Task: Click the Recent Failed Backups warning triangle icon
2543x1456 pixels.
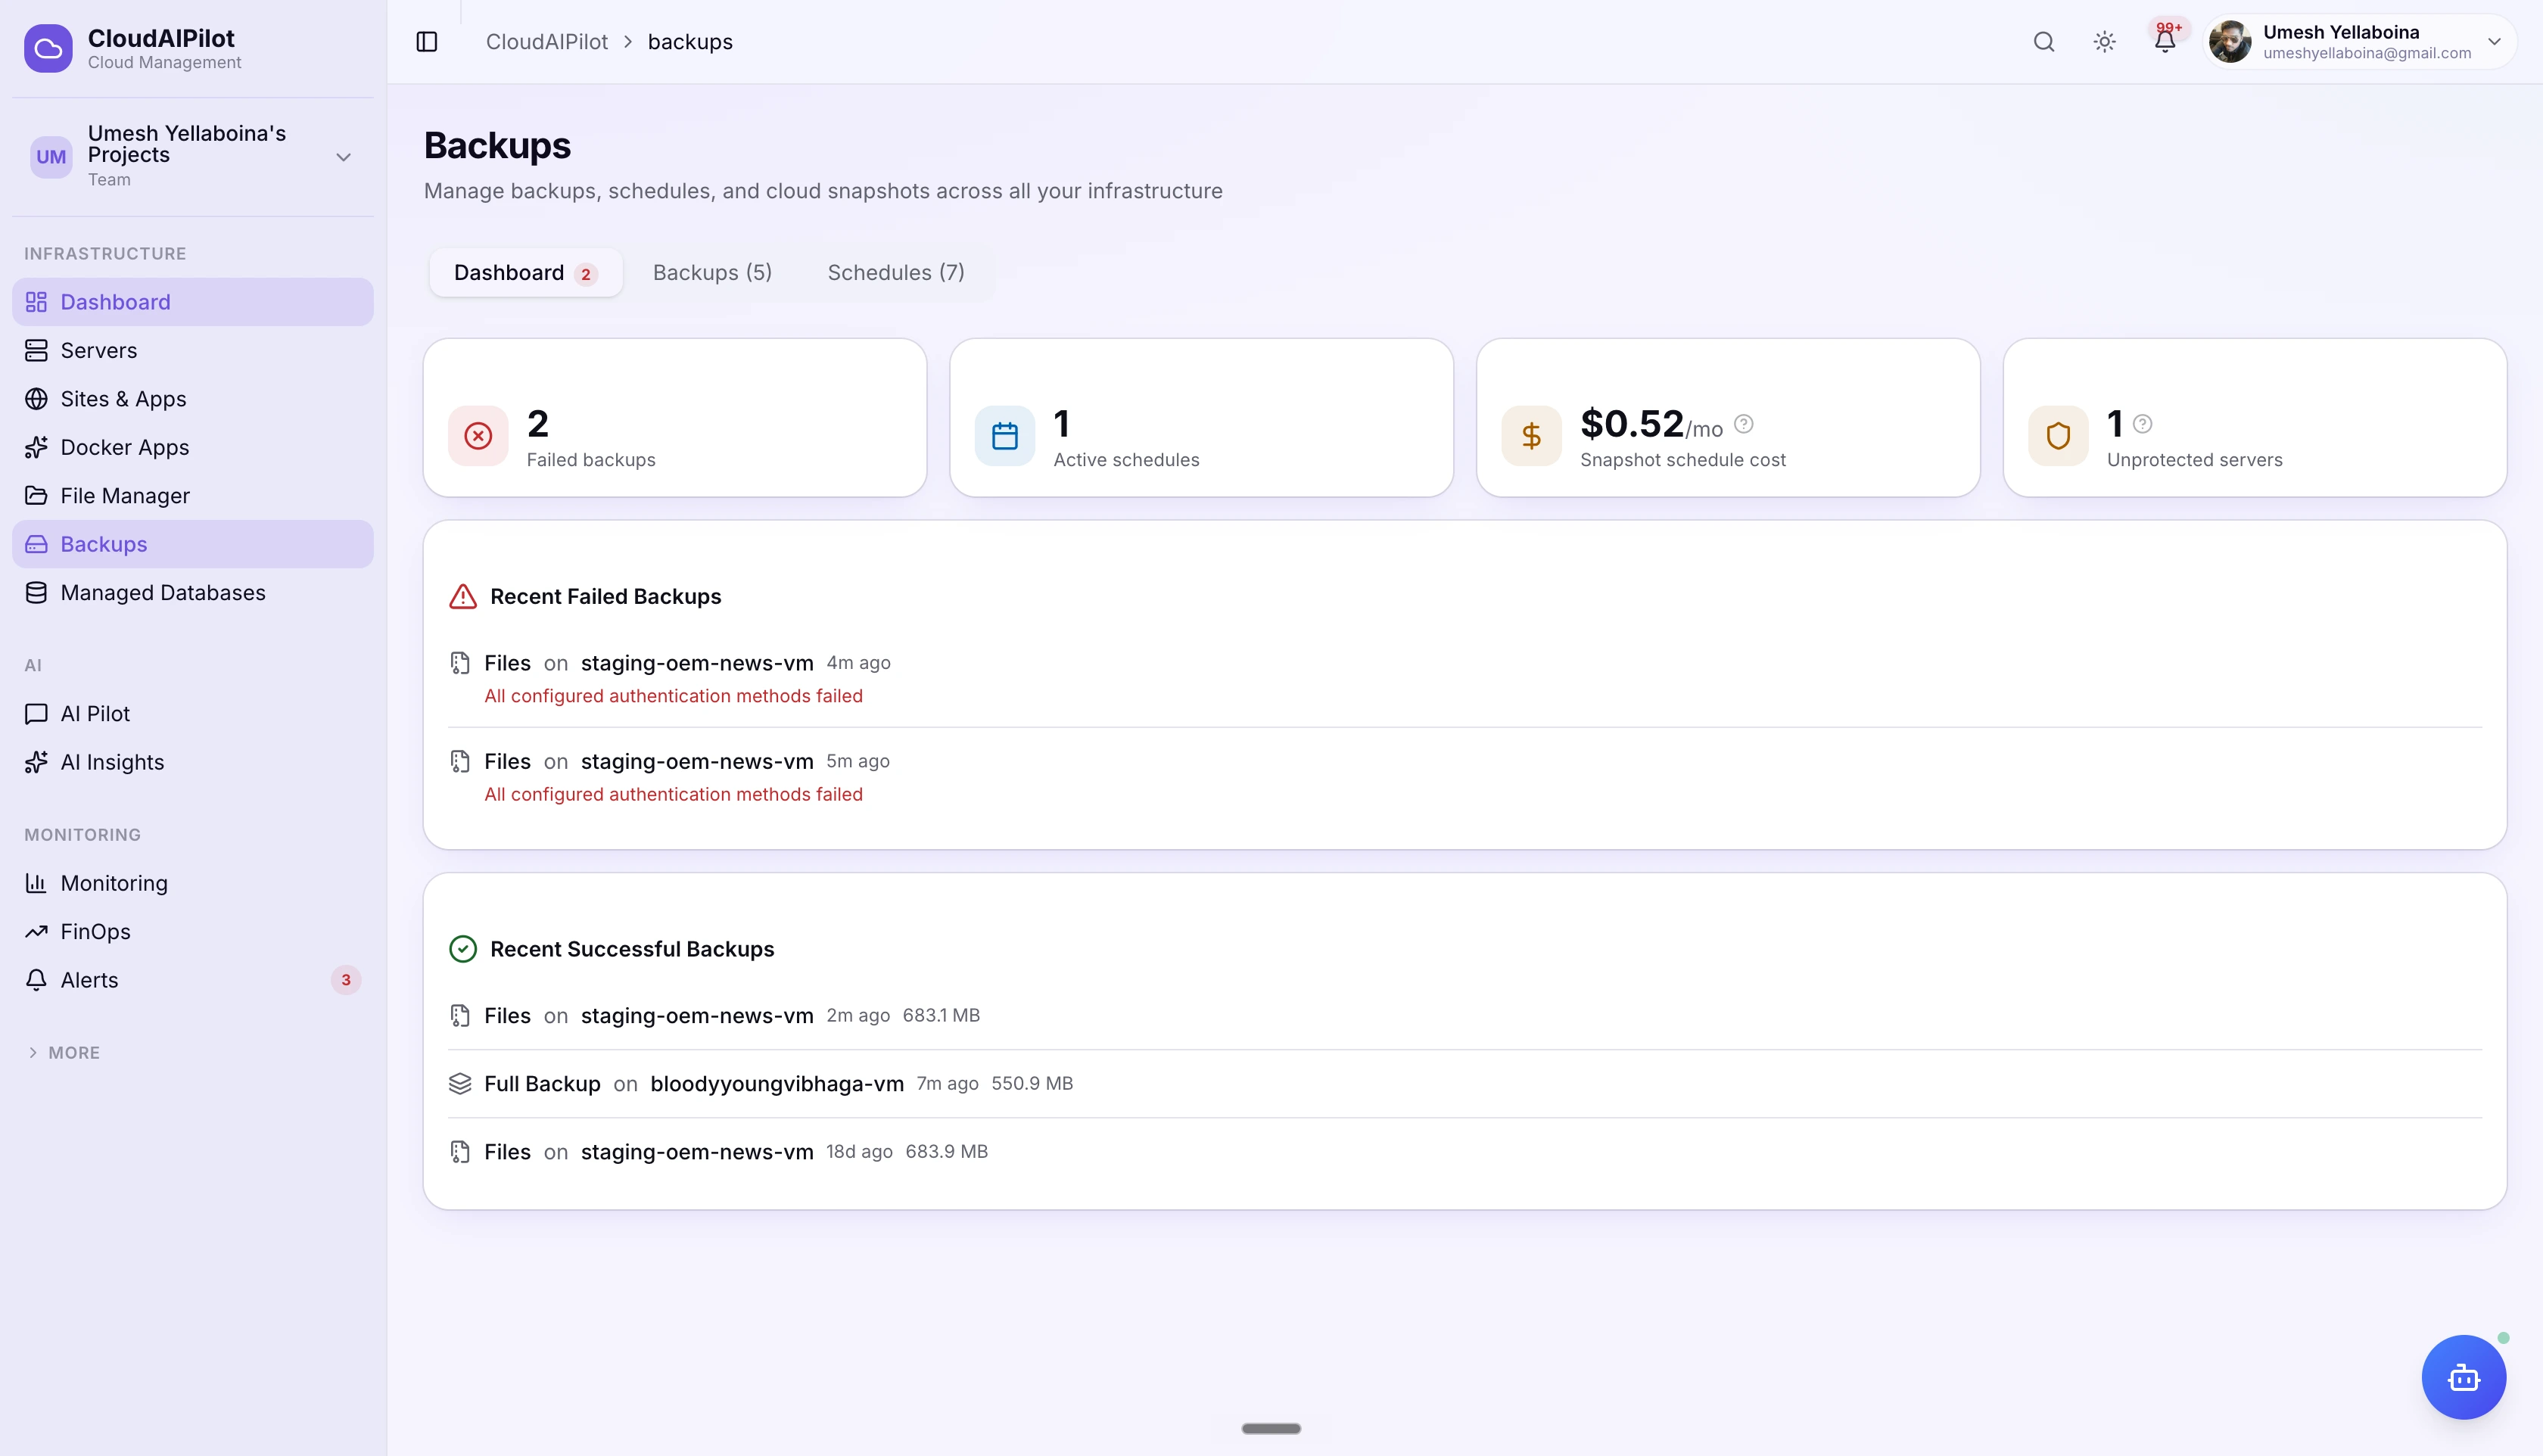Action: 463,597
